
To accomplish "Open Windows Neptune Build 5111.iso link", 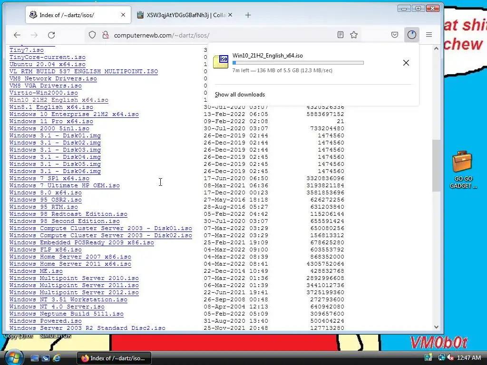I will (67, 314).
